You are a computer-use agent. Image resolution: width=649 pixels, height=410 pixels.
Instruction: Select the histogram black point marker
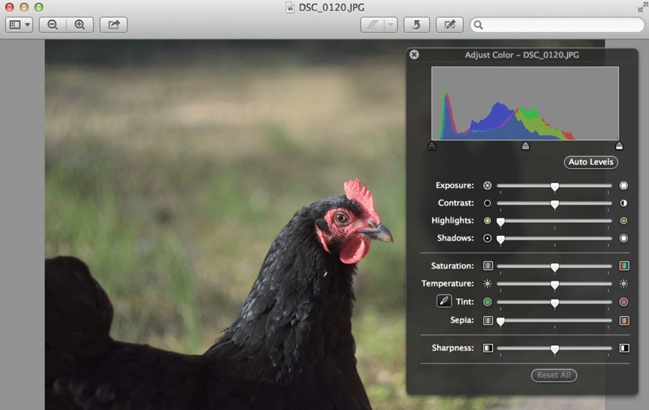point(432,146)
